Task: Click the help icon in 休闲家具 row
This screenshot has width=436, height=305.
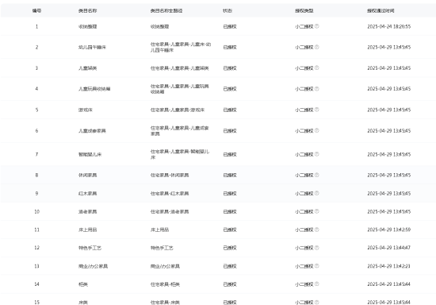Action: coord(317,175)
